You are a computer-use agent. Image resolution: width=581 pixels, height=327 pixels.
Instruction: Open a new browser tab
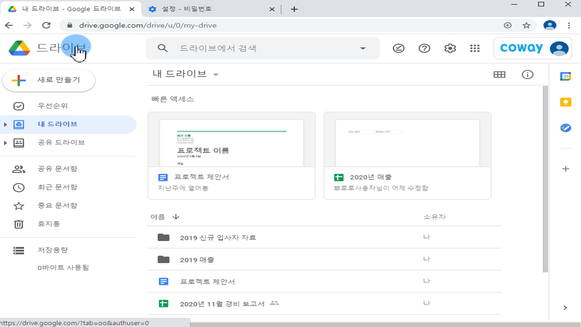click(294, 9)
